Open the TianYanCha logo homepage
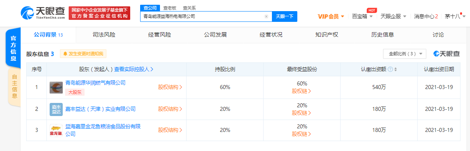Viewport: 470px width, 151px height. click(x=42, y=13)
